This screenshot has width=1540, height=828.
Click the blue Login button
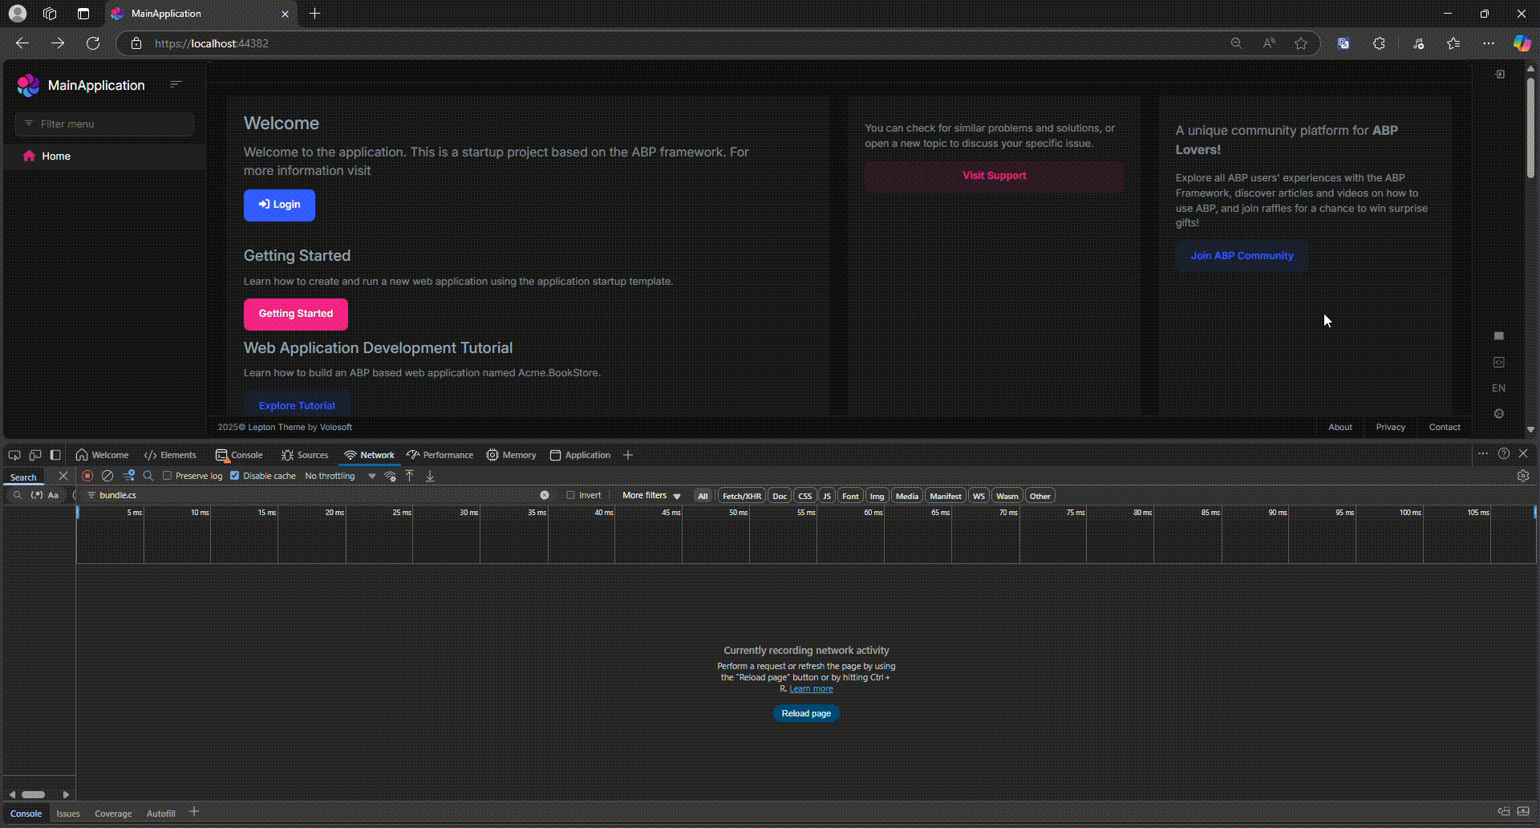click(279, 205)
